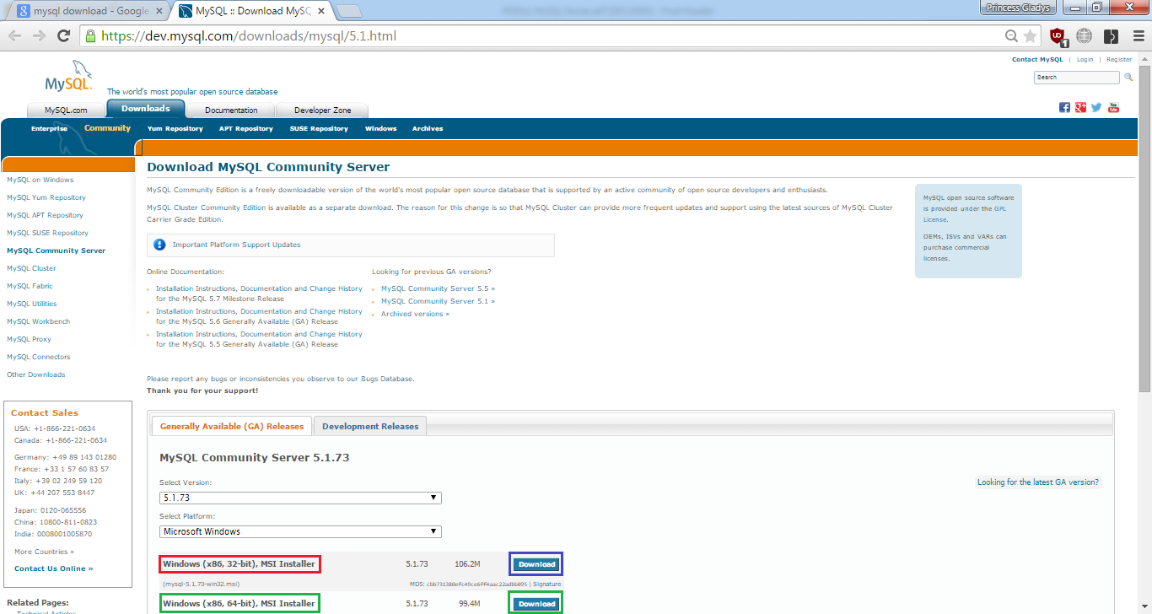Click the More Countries » link

coord(44,552)
